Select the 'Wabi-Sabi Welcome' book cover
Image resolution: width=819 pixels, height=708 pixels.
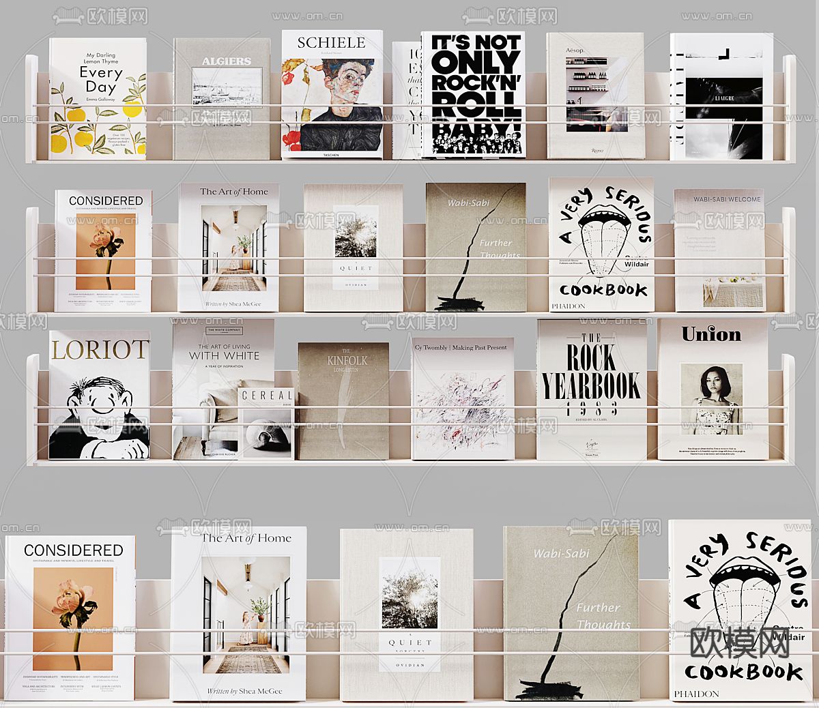[x=726, y=250]
